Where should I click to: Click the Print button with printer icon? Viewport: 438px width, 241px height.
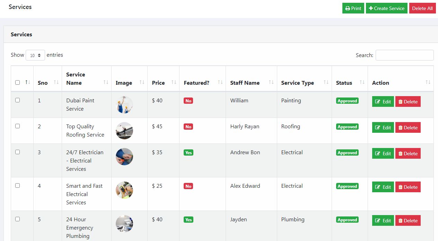[353, 8]
